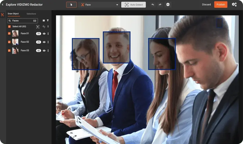Viewport: 243px width, 144px height.
Task: Open the single gear settings icon
Action: [168, 5]
